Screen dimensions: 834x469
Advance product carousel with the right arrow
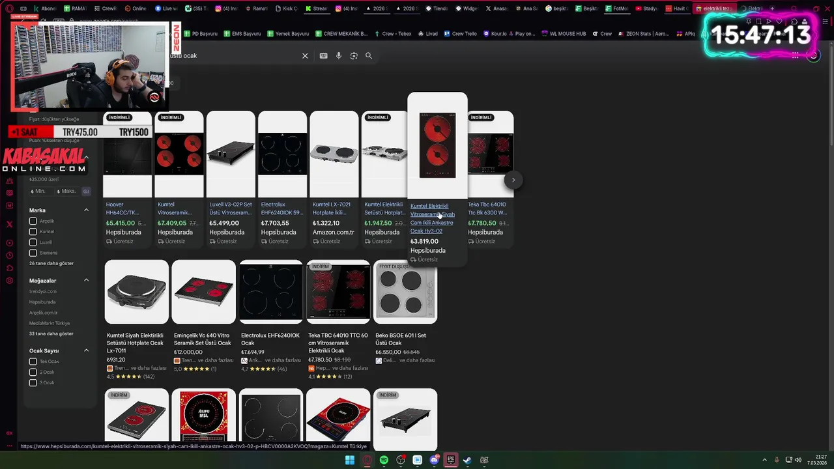click(513, 180)
